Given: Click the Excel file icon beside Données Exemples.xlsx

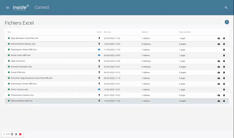Looking at the screenshot, I should (x=9, y=67).
